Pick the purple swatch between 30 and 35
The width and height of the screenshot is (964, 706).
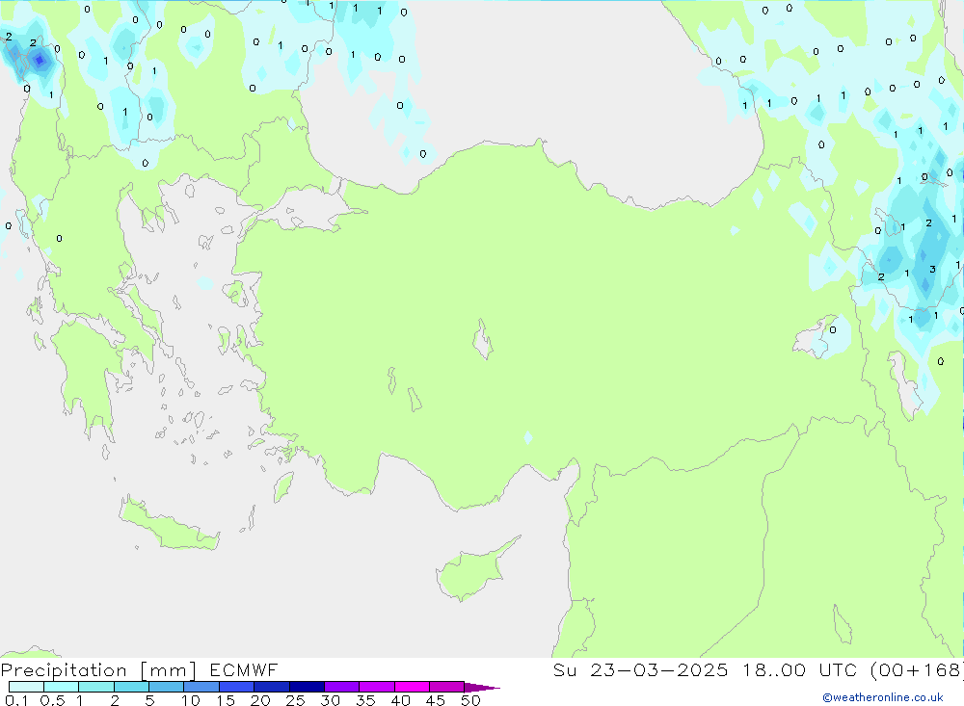(341, 687)
